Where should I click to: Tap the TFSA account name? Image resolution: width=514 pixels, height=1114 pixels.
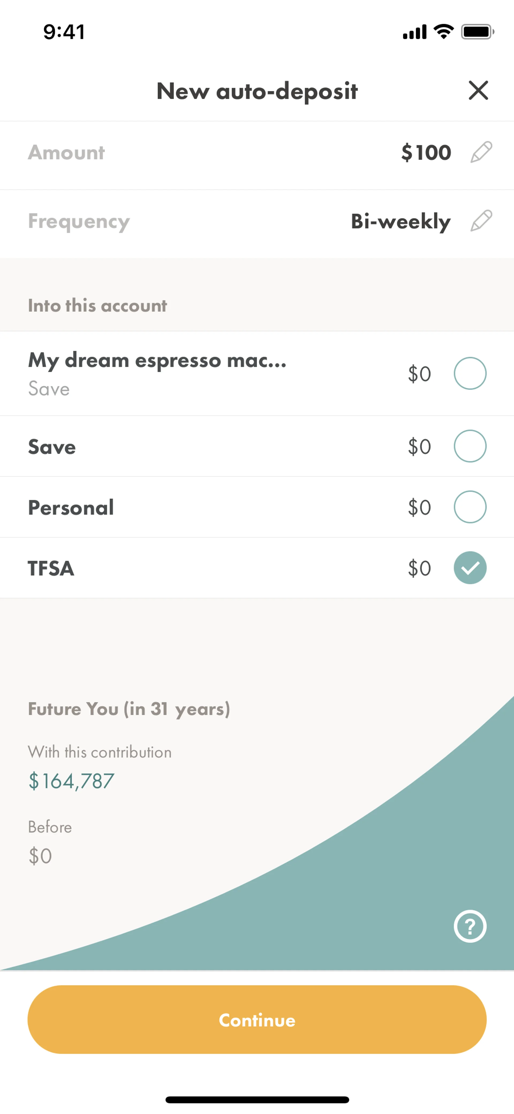(x=51, y=568)
